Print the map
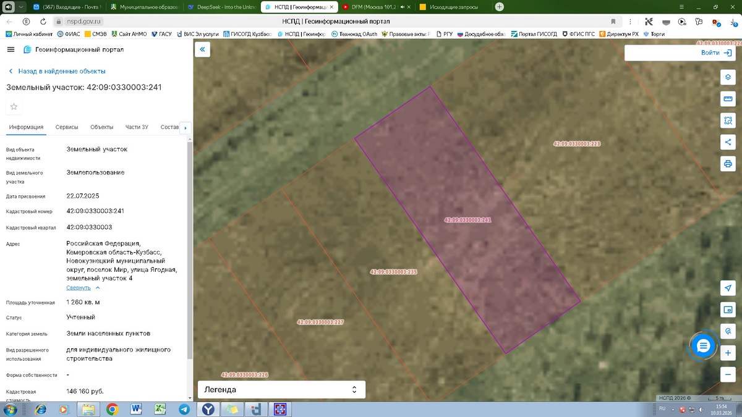 point(728,164)
